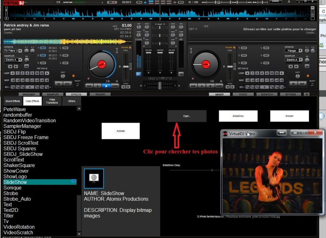Open the left deck sampler dropdown Electric A
The height and width of the screenshot is (238, 326).
(x=13, y=60)
